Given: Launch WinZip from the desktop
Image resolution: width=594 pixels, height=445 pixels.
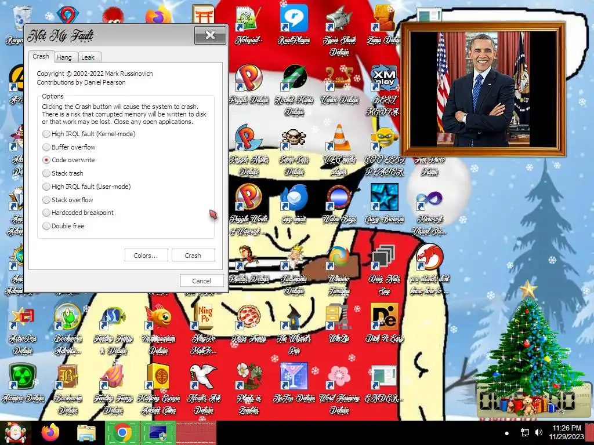Looking at the screenshot, I should (339, 324).
